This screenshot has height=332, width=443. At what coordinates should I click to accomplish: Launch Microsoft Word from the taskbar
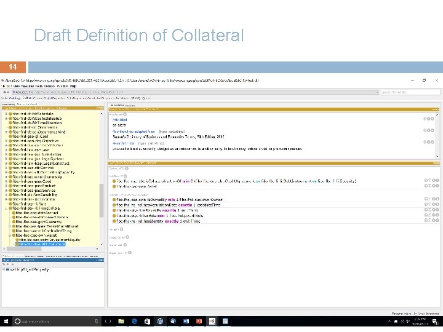pyautogui.click(x=185, y=322)
